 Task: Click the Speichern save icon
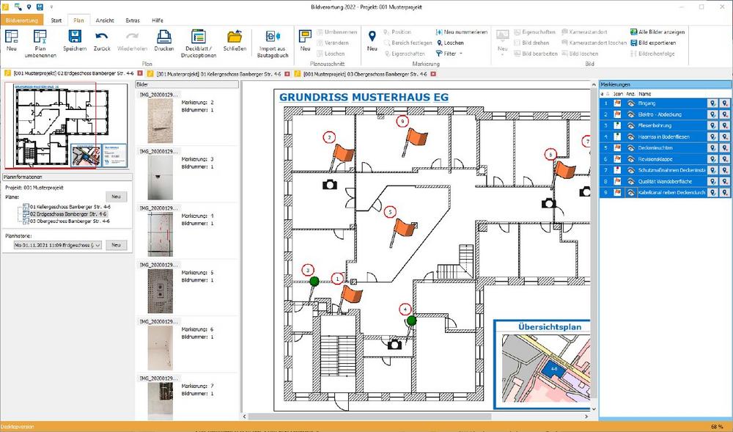74,37
